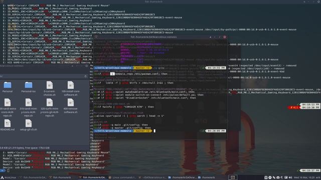Switch to the active fish /home/erik/DA... taskbar window
Image resolution: width=321 pixels, height=180 pixels.
tap(93, 177)
